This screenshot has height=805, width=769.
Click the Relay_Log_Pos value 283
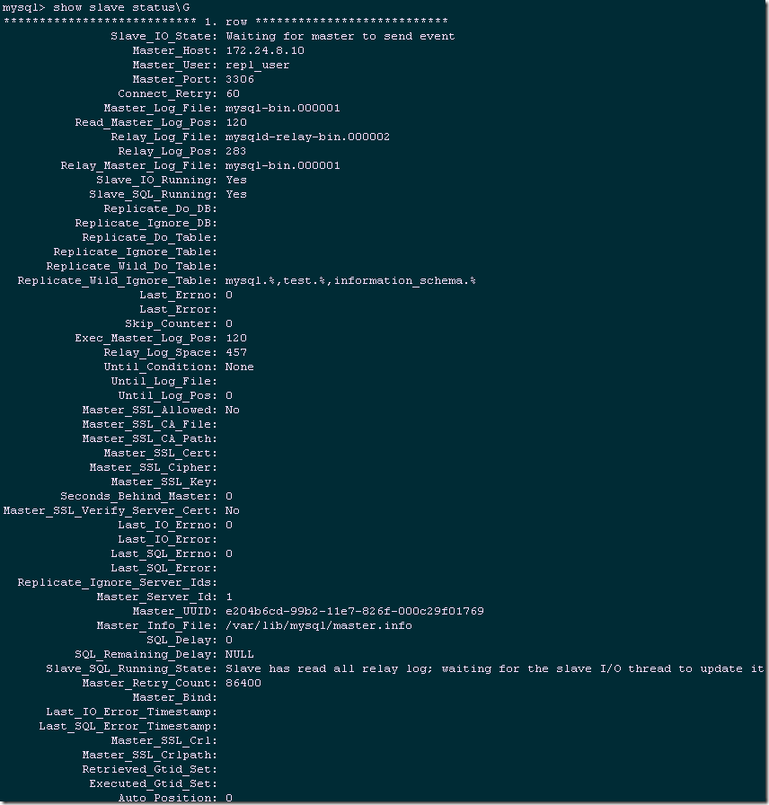click(235, 151)
